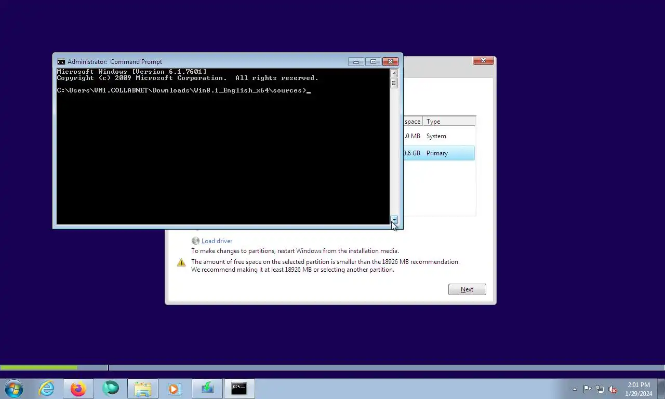665x399 pixels.
Task: Open the clock showing 2:01 PM
Action: pos(639,389)
